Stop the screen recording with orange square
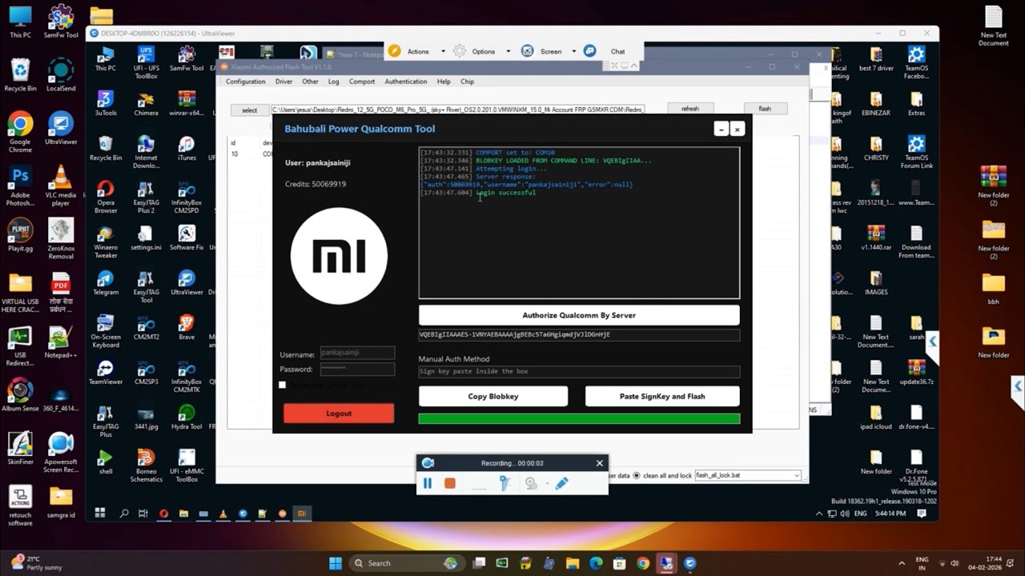 450,483
